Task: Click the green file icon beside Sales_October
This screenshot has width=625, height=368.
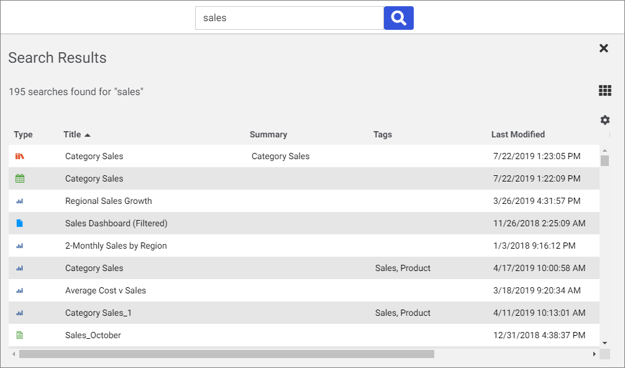Action: click(20, 336)
